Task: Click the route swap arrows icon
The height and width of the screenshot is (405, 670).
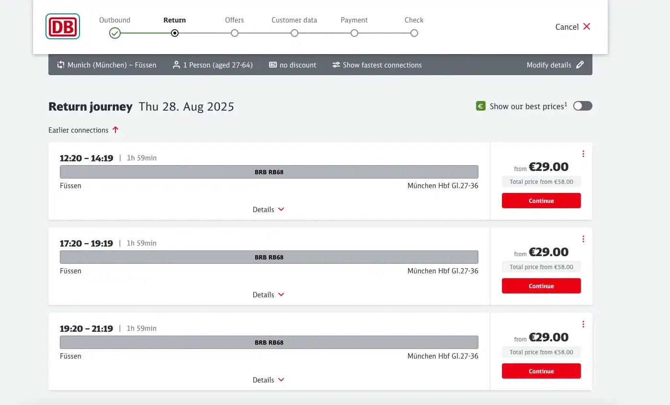Action: click(x=60, y=65)
